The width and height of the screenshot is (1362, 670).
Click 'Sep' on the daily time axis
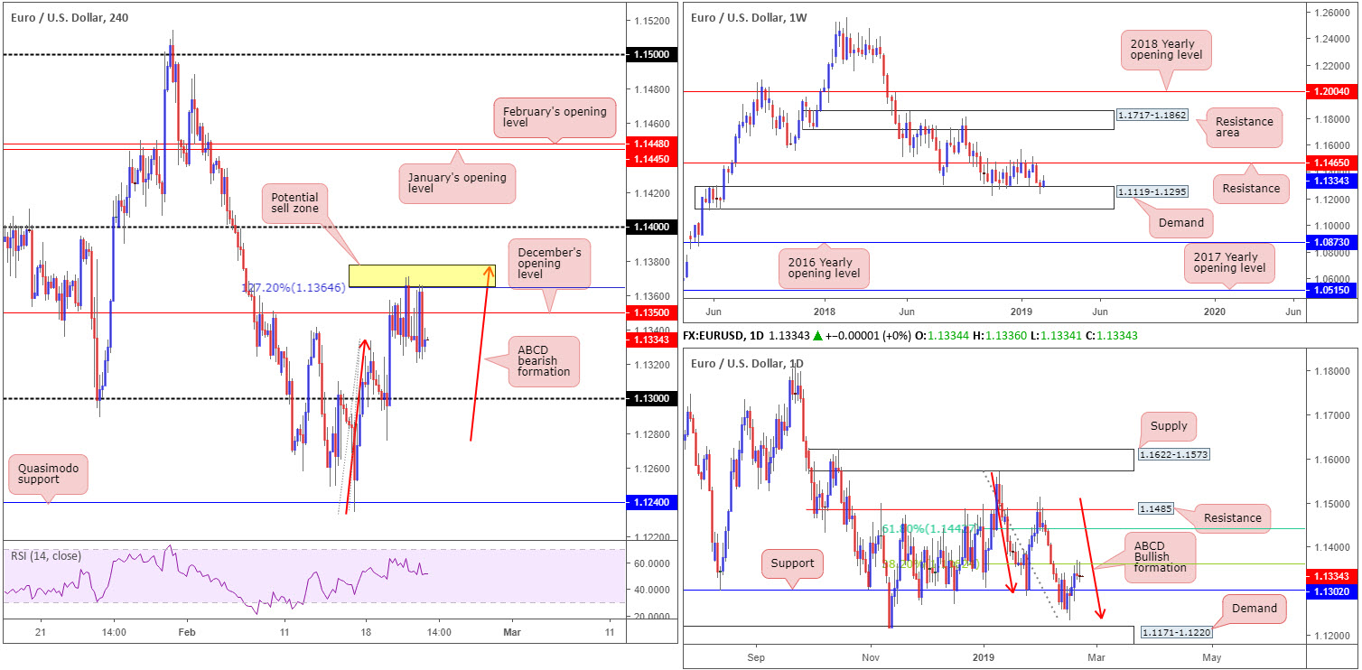756,657
